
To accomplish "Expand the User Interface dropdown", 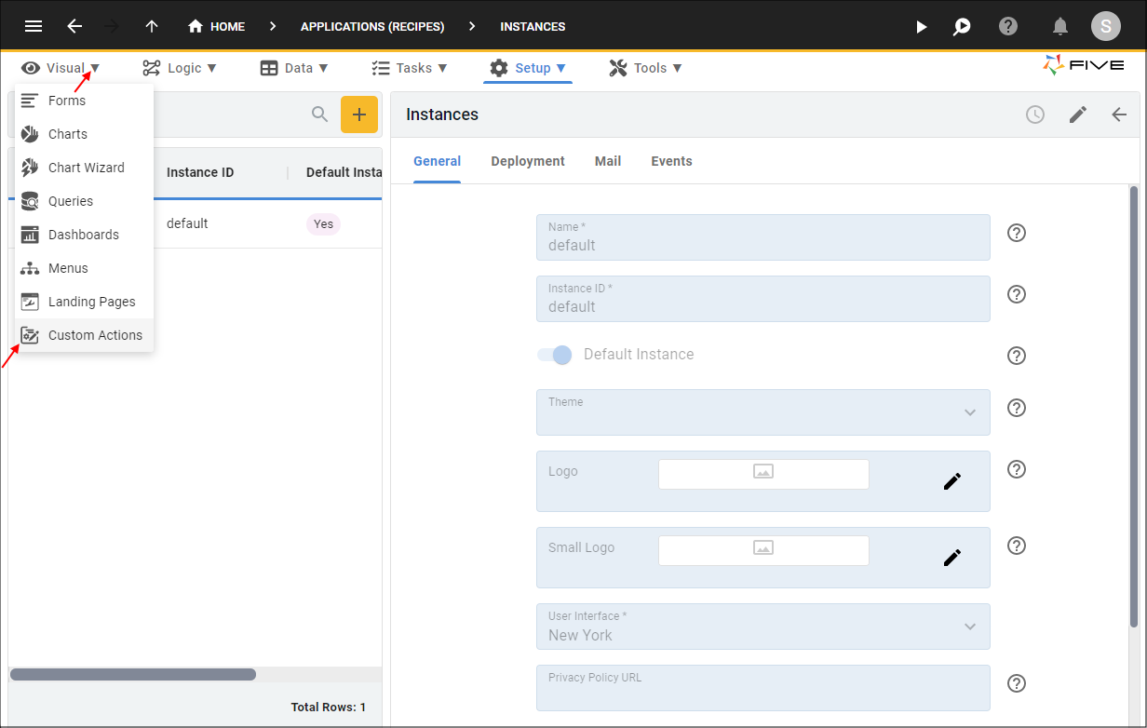I will click(x=970, y=627).
